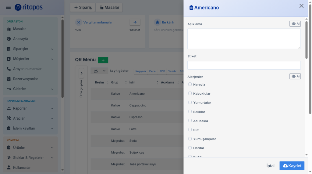Check the Süt allergen
This screenshot has width=312, height=174.
[190, 130]
